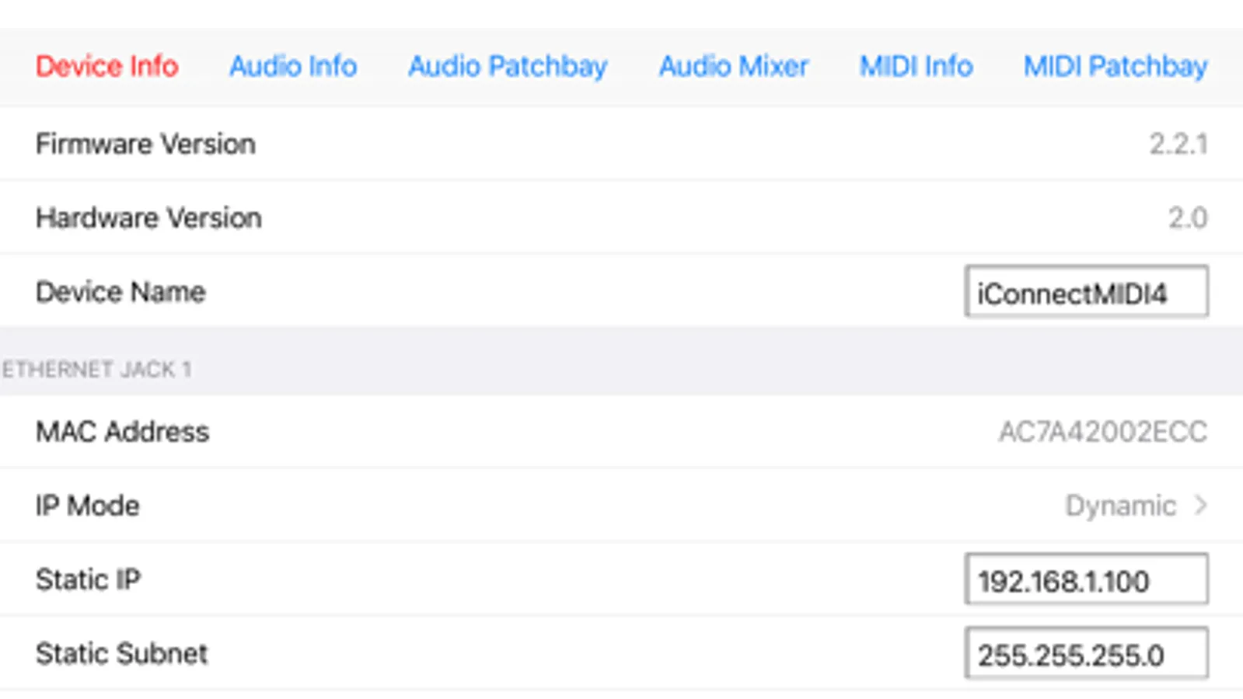Click the Hardware Version value 2.0
1243x699 pixels.
point(1188,217)
